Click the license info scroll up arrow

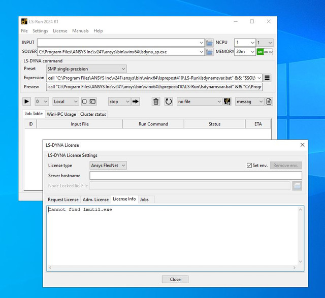pyautogui.click(x=300, y=210)
